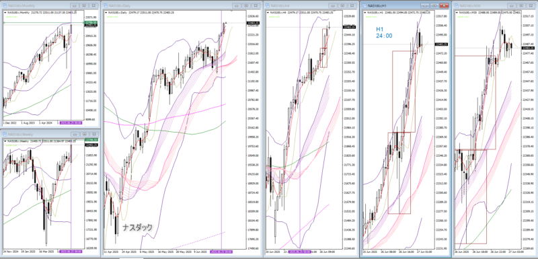Close the NAS100.r,Weekly chart window

coord(93,134)
